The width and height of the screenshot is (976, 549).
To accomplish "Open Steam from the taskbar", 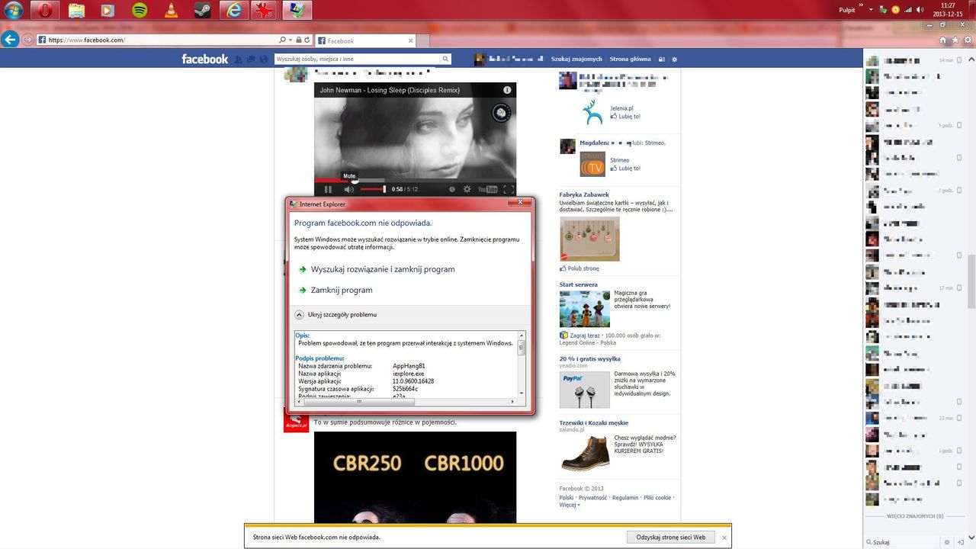I will click(x=203, y=10).
